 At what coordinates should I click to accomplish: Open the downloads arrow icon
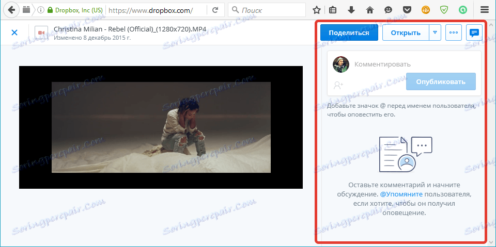pyautogui.click(x=351, y=10)
